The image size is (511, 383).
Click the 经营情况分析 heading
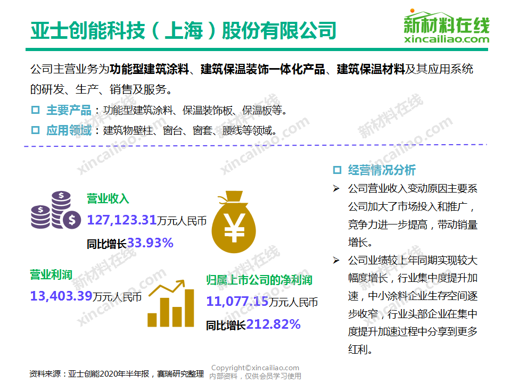(382, 170)
